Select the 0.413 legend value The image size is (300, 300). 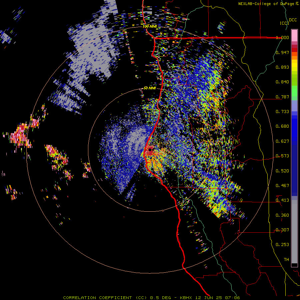[282, 200]
